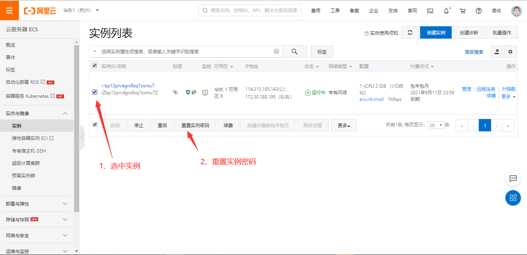Click the 重置实例密码 button
Screen dimensions: 527x255
195,125
